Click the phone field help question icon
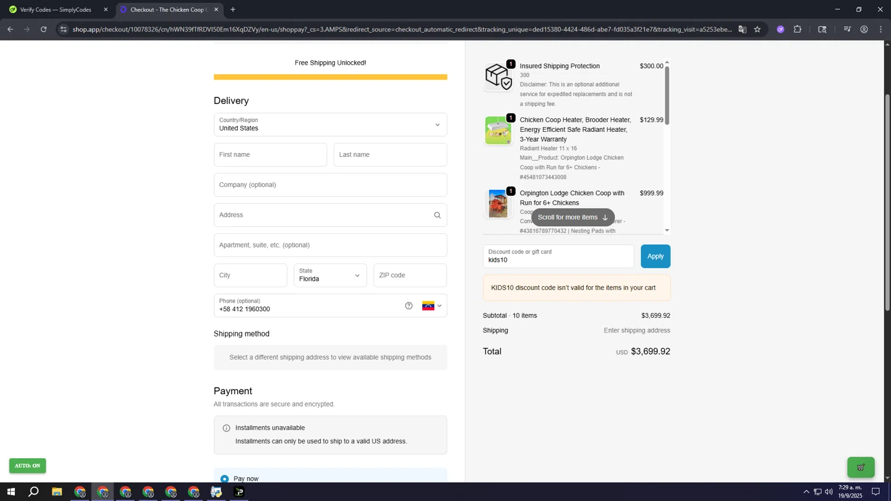 click(x=409, y=306)
